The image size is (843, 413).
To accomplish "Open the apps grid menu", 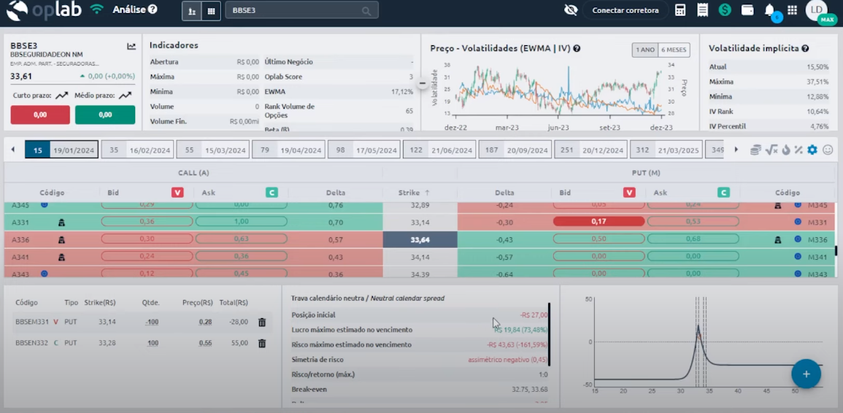I will click(x=792, y=10).
